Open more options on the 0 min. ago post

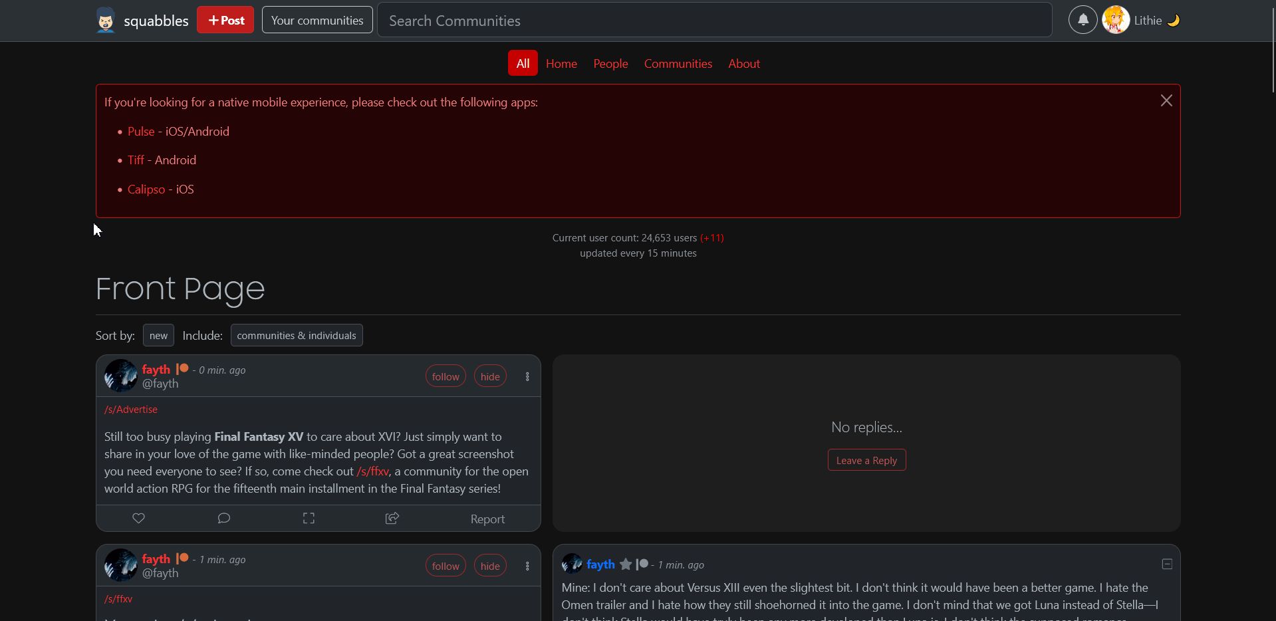(527, 376)
